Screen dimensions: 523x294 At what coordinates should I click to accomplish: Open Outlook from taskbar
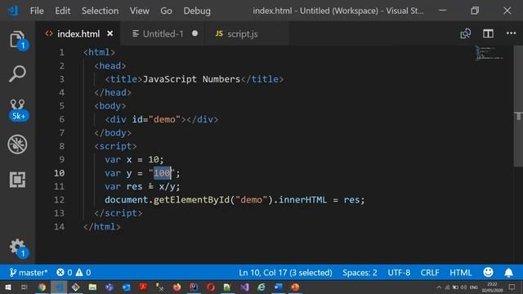pyautogui.click(x=127, y=287)
